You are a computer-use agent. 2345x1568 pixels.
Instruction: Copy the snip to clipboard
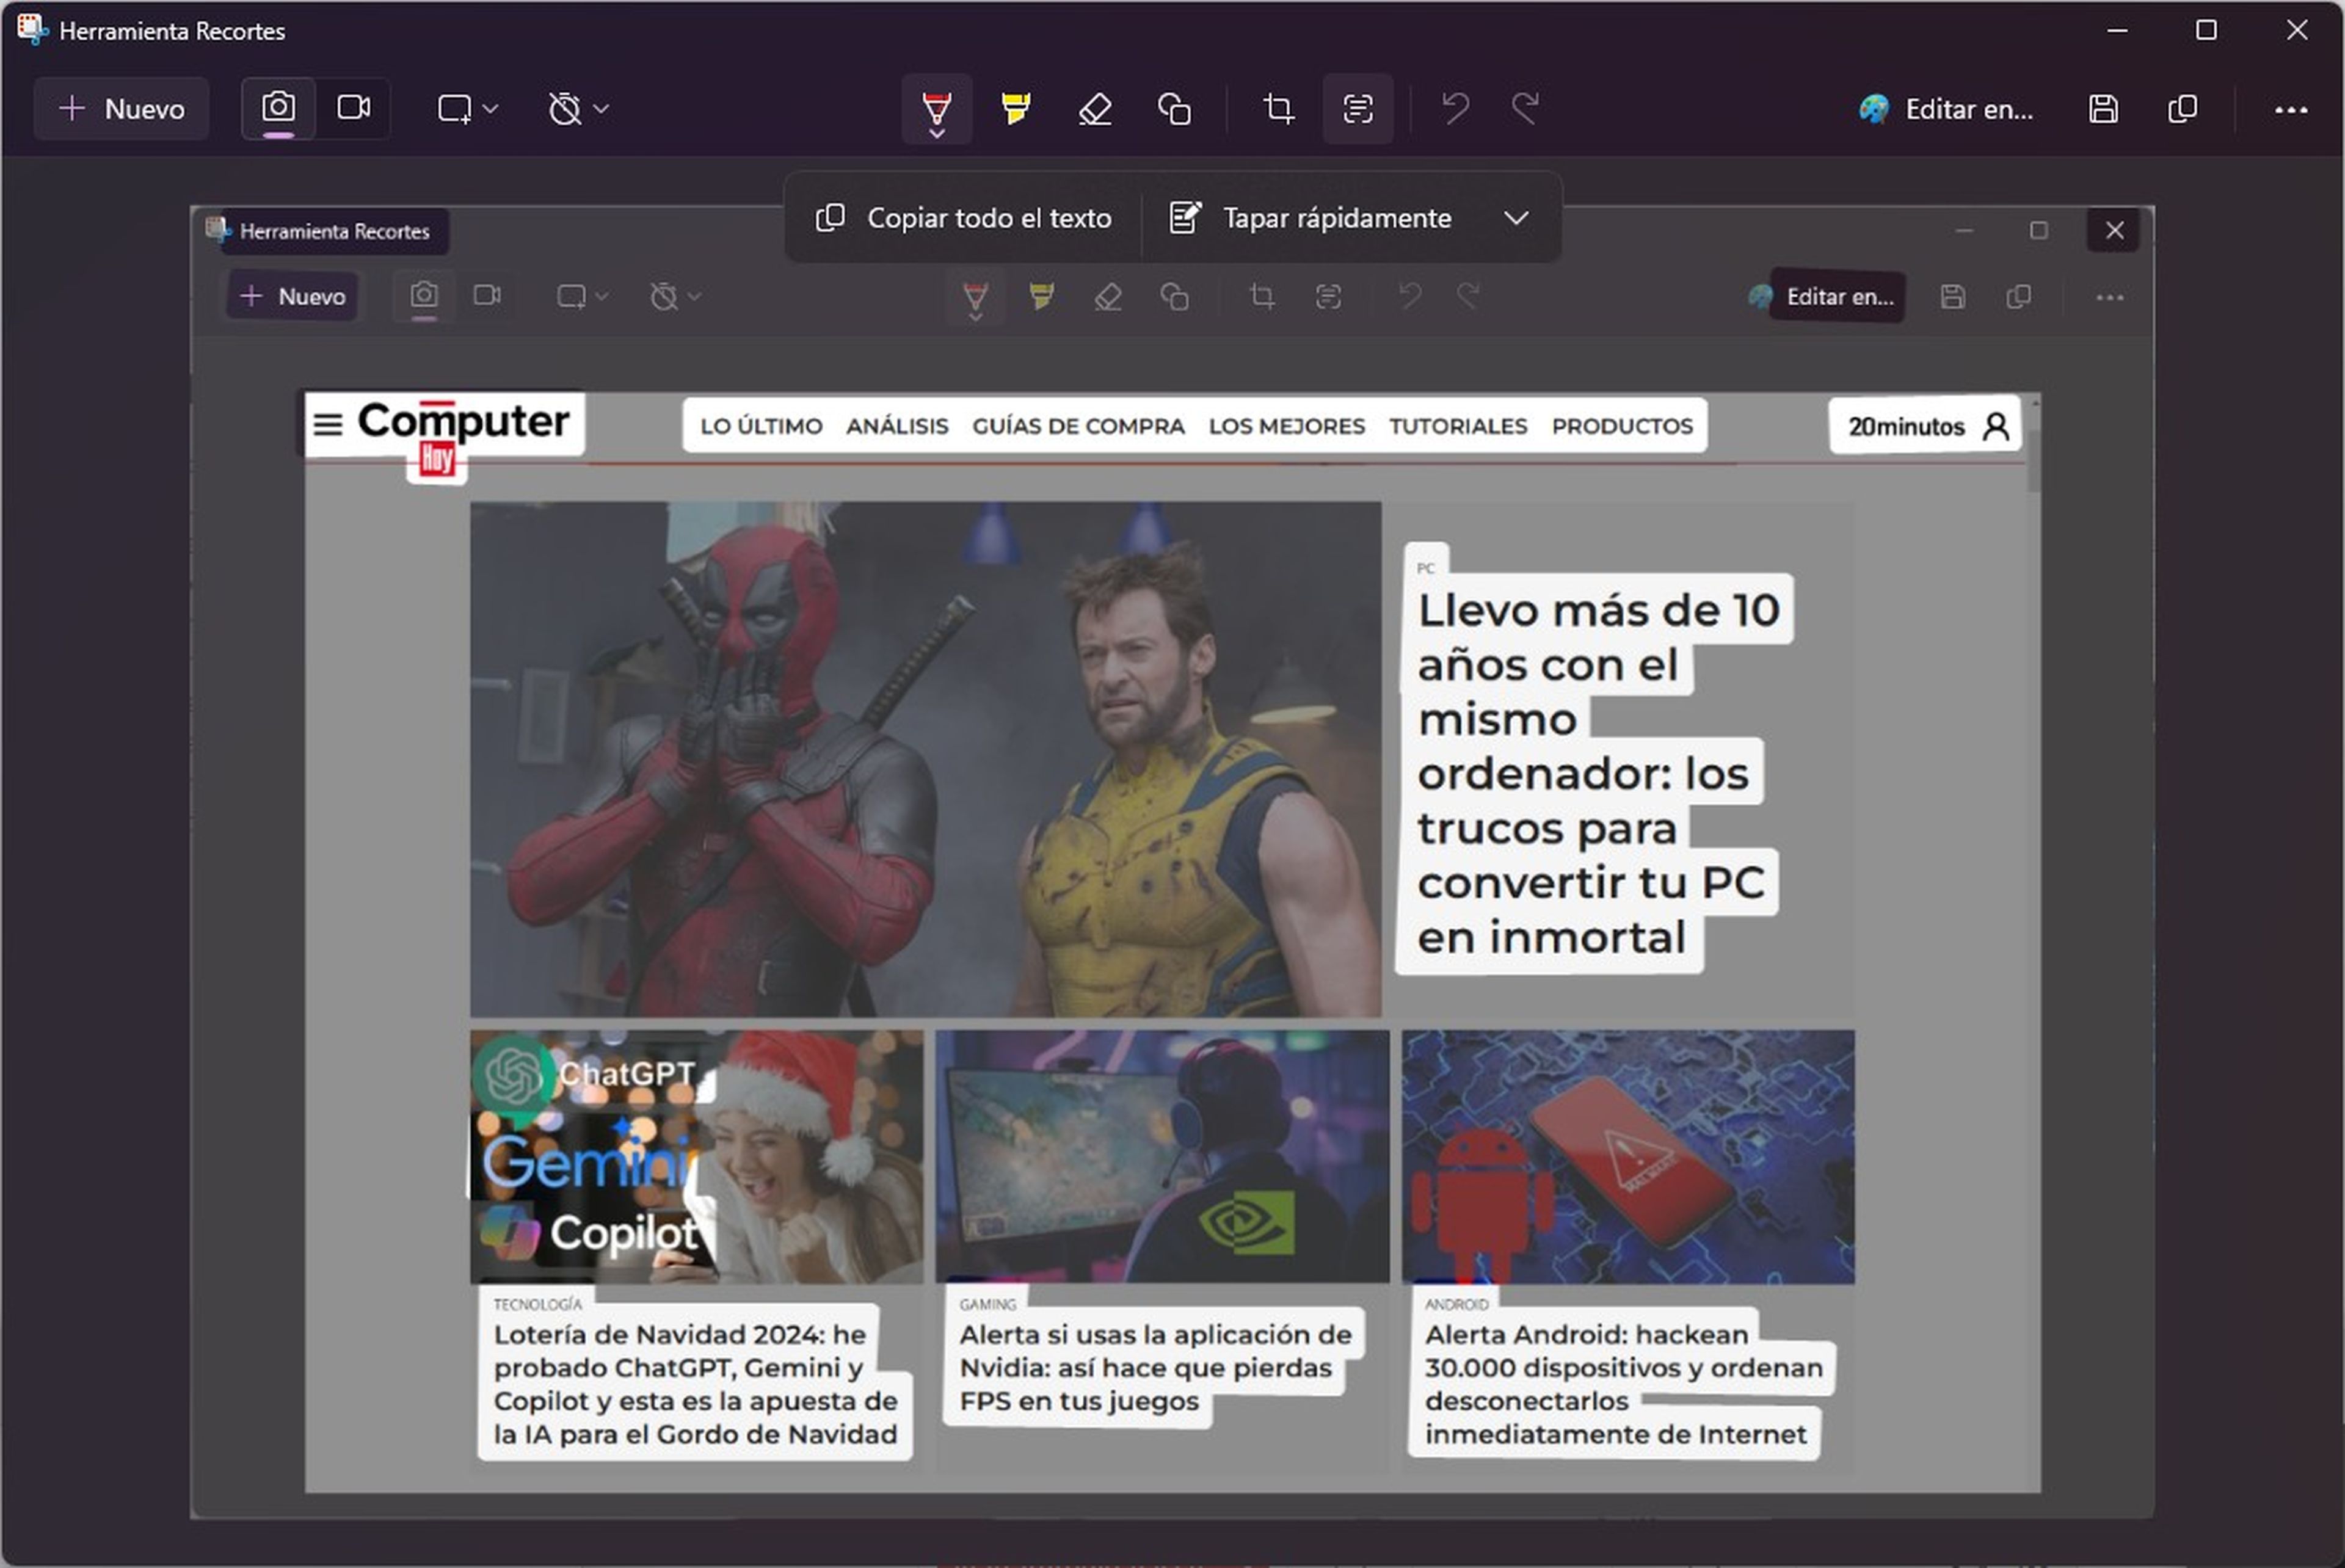(2183, 108)
